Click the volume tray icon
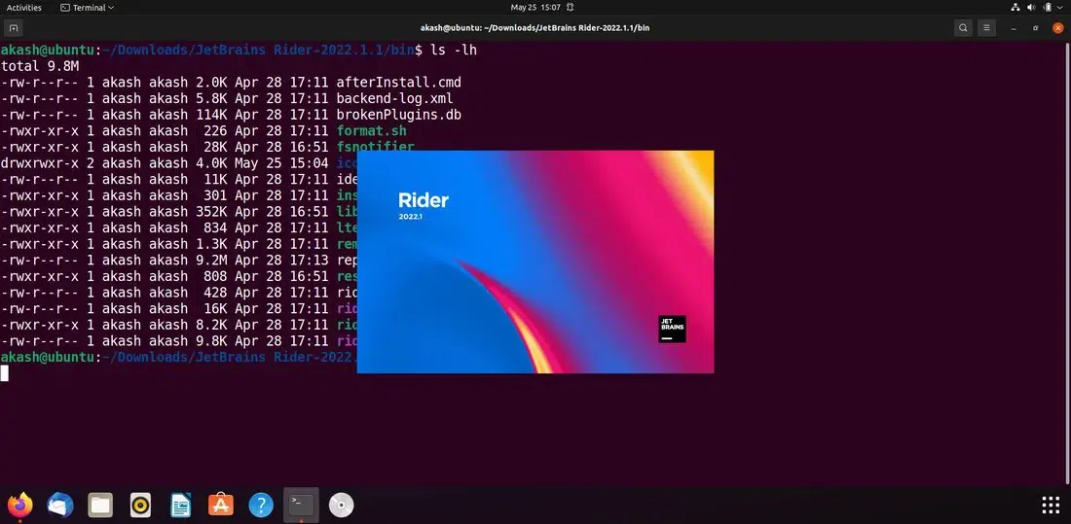Image resolution: width=1071 pixels, height=524 pixels. pos(1032,8)
